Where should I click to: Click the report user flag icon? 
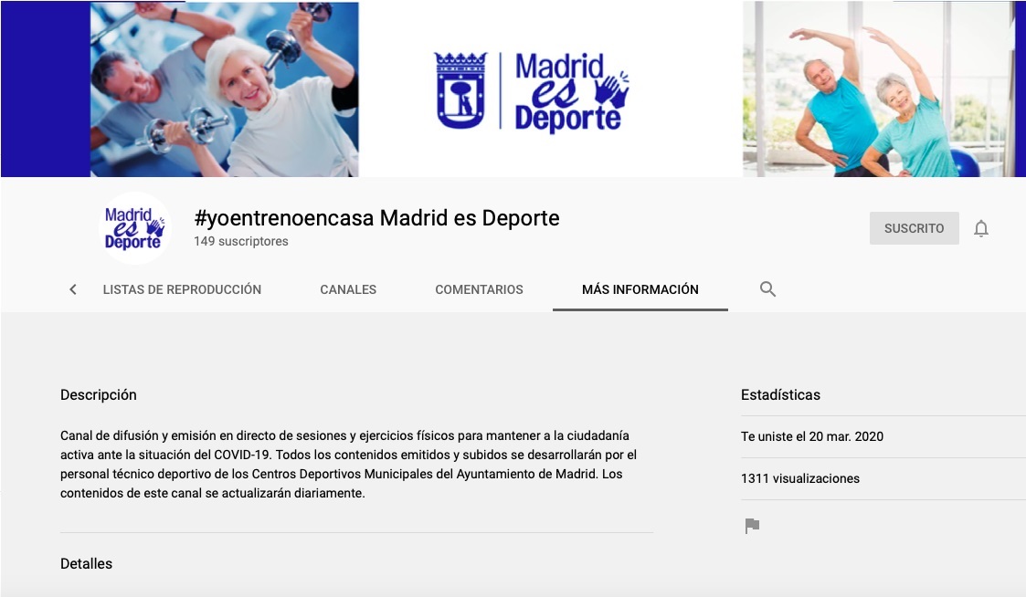pyautogui.click(x=752, y=526)
